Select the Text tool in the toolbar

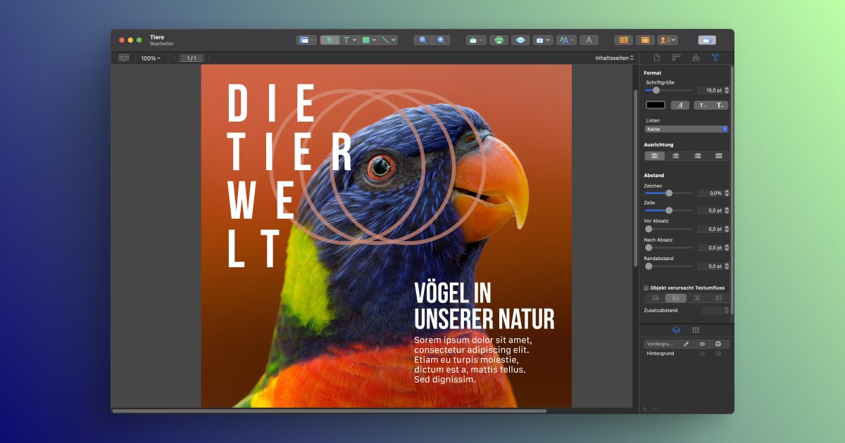(347, 40)
